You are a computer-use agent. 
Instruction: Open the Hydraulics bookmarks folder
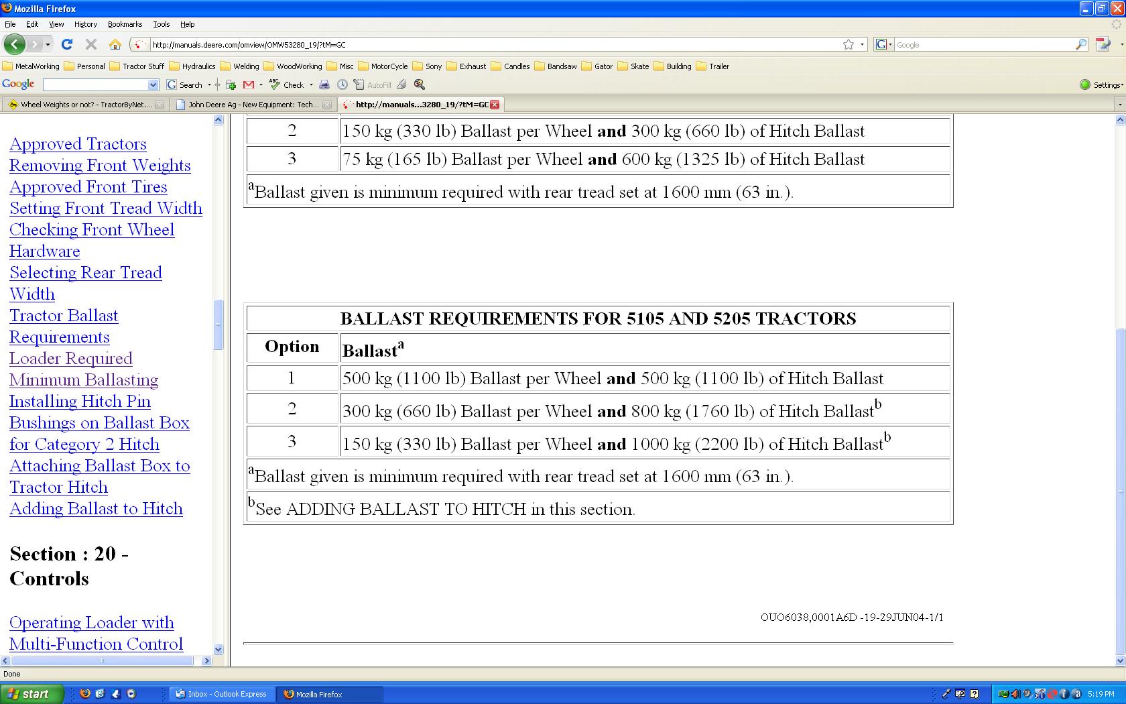[192, 66]
